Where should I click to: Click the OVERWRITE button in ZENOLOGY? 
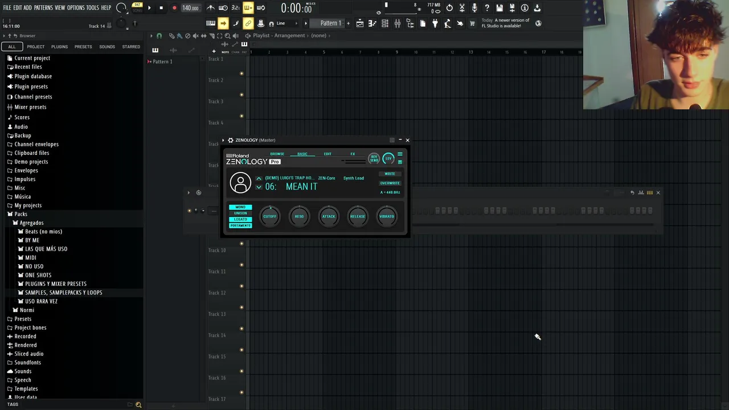click(390, 183)
